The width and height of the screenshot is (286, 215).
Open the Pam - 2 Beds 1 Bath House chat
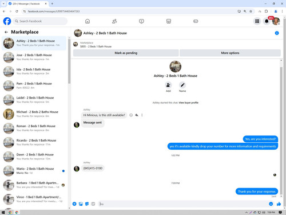(34, 85)
